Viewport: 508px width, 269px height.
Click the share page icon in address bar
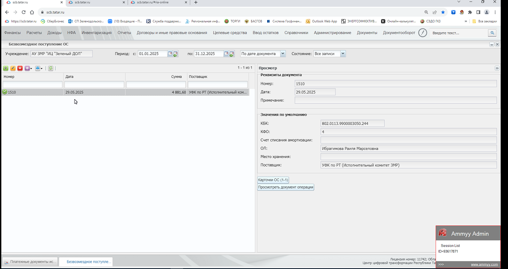click(x=435, y=12)
